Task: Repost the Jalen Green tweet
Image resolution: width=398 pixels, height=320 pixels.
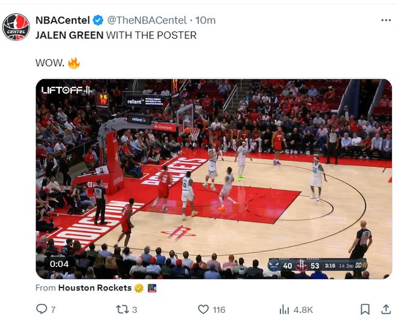Action: (122, 309)
